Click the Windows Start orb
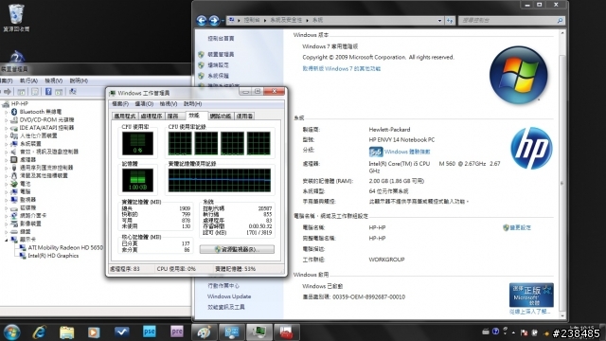Viewport: 606px width, 341px height. pos(11,332)
